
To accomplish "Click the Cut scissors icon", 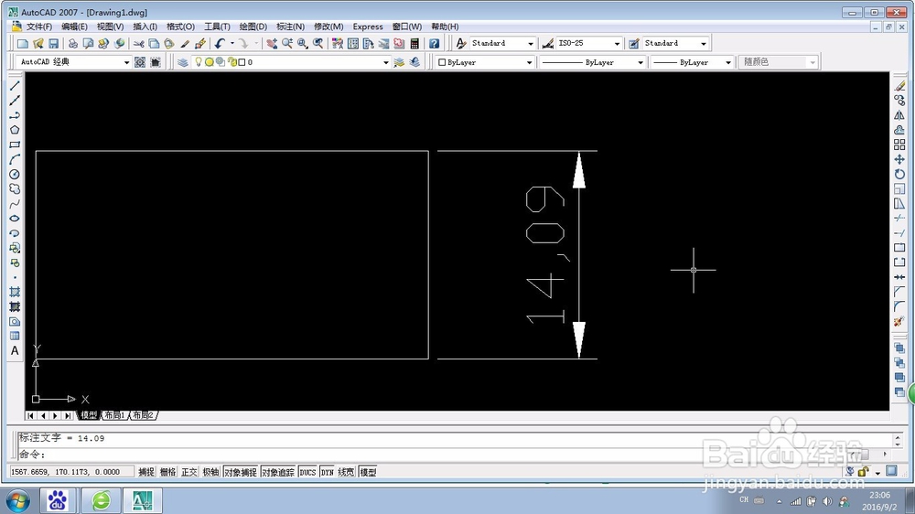I will pos(138,43).
